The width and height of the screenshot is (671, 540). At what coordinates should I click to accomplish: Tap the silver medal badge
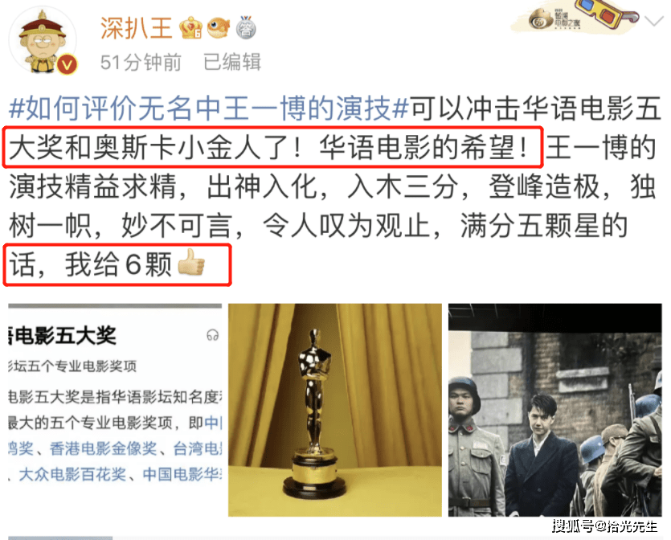(x=246, y=28)
